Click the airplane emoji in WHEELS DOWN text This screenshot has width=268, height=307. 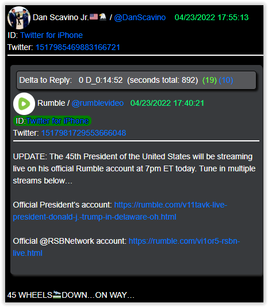click(x=57, y=294)
